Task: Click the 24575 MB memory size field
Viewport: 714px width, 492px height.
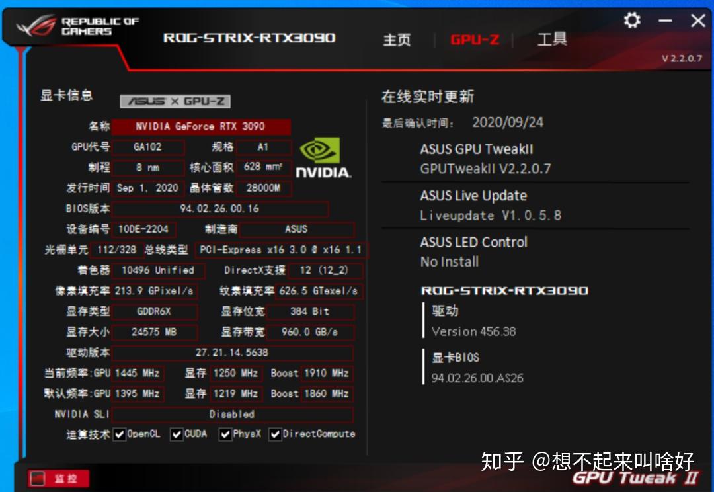Action: (x=154, y=332)
